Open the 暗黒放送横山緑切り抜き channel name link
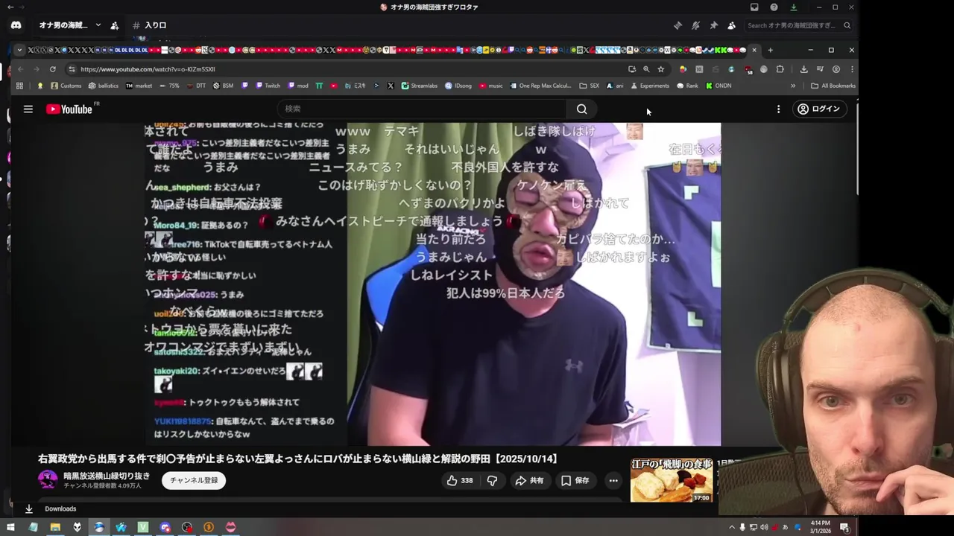This screenshot has width=954, height=536. tap(107, 476)
